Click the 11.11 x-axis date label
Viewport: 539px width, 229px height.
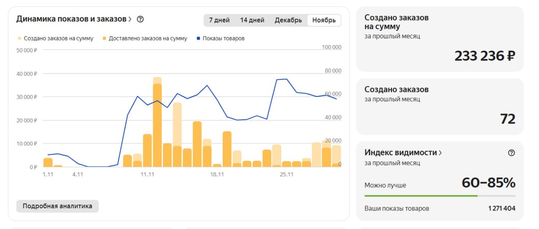[x=147, y=174]
